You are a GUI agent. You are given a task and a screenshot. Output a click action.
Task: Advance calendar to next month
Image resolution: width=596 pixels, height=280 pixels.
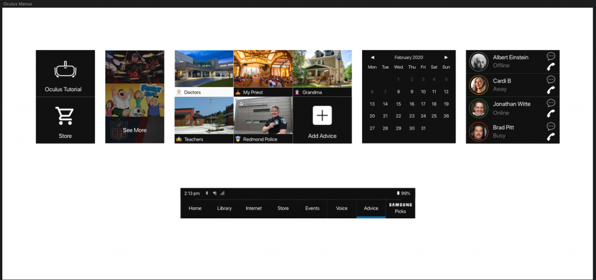pyautogui.click(x=446, y=58)
